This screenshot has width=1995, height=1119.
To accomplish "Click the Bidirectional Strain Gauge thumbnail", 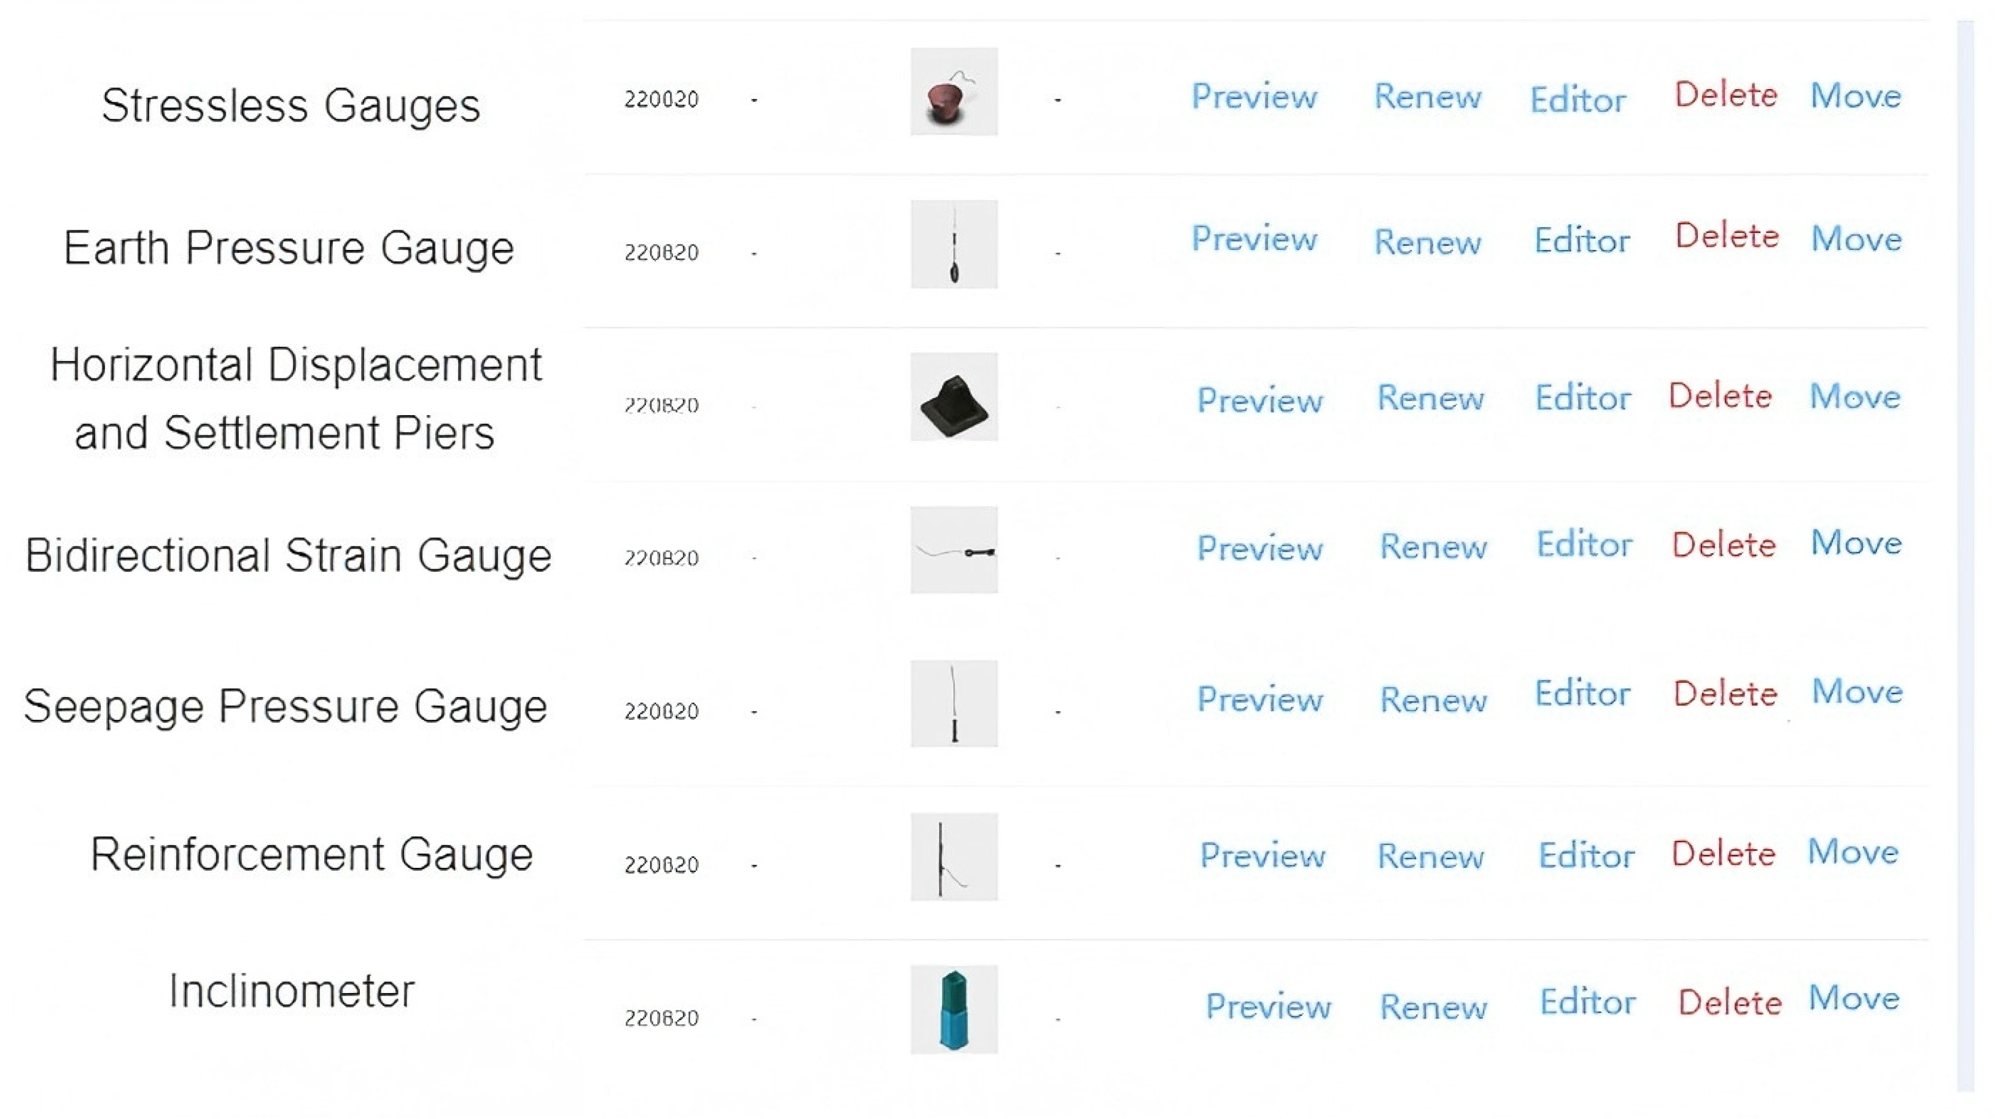I will (954, 550).
